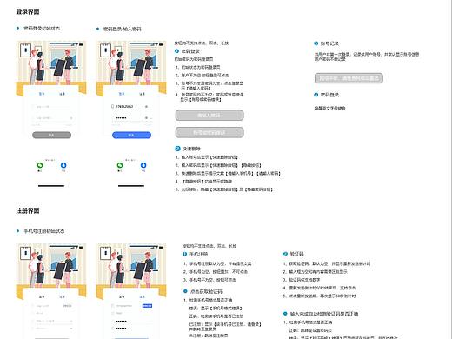Click blue get-verification-code button in filled register form
The image size is (452, 339).
pyautogui.click(x=147, y=306)
